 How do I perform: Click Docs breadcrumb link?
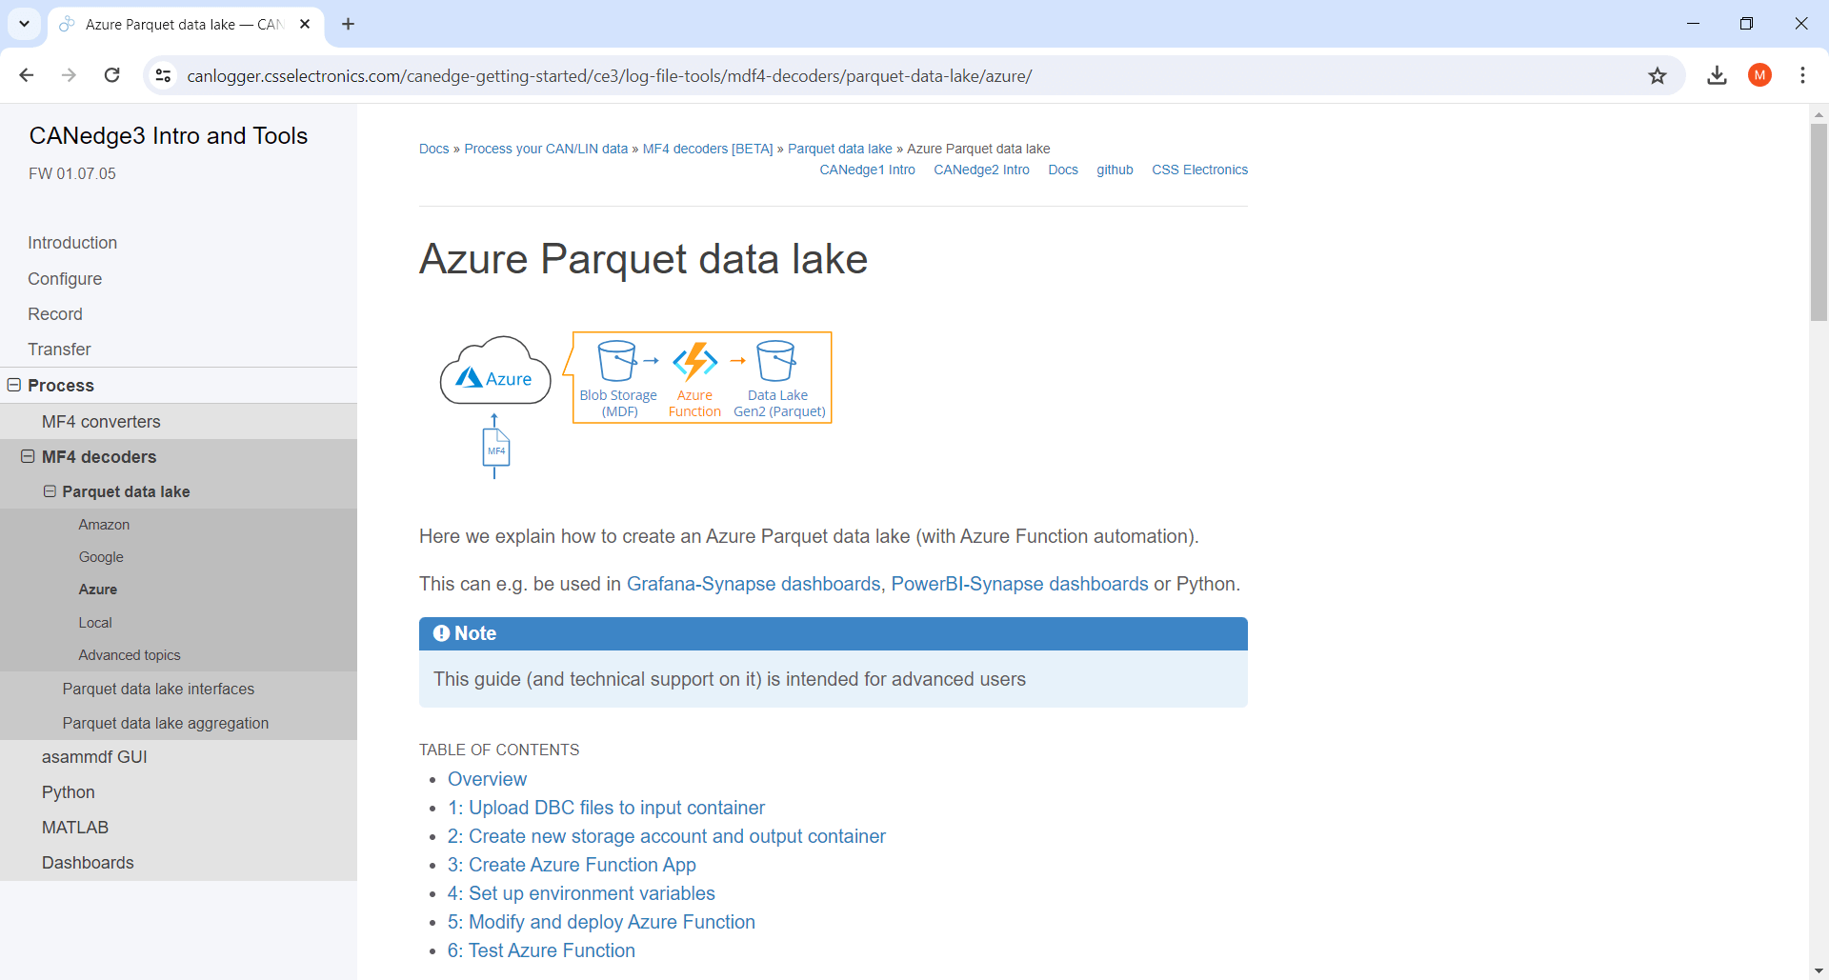coord(433,149)
